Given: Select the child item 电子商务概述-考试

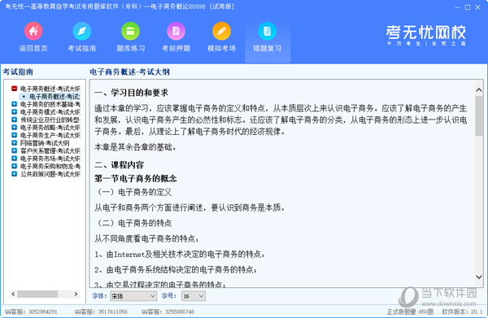Looking at the screenshot, I should click(x=54, y=97).
